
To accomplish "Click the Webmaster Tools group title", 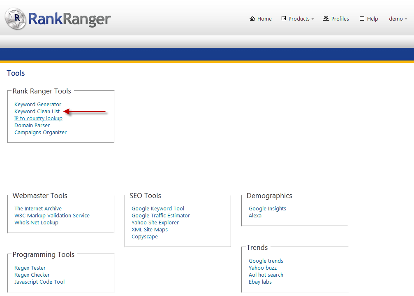I will (40, 196).
